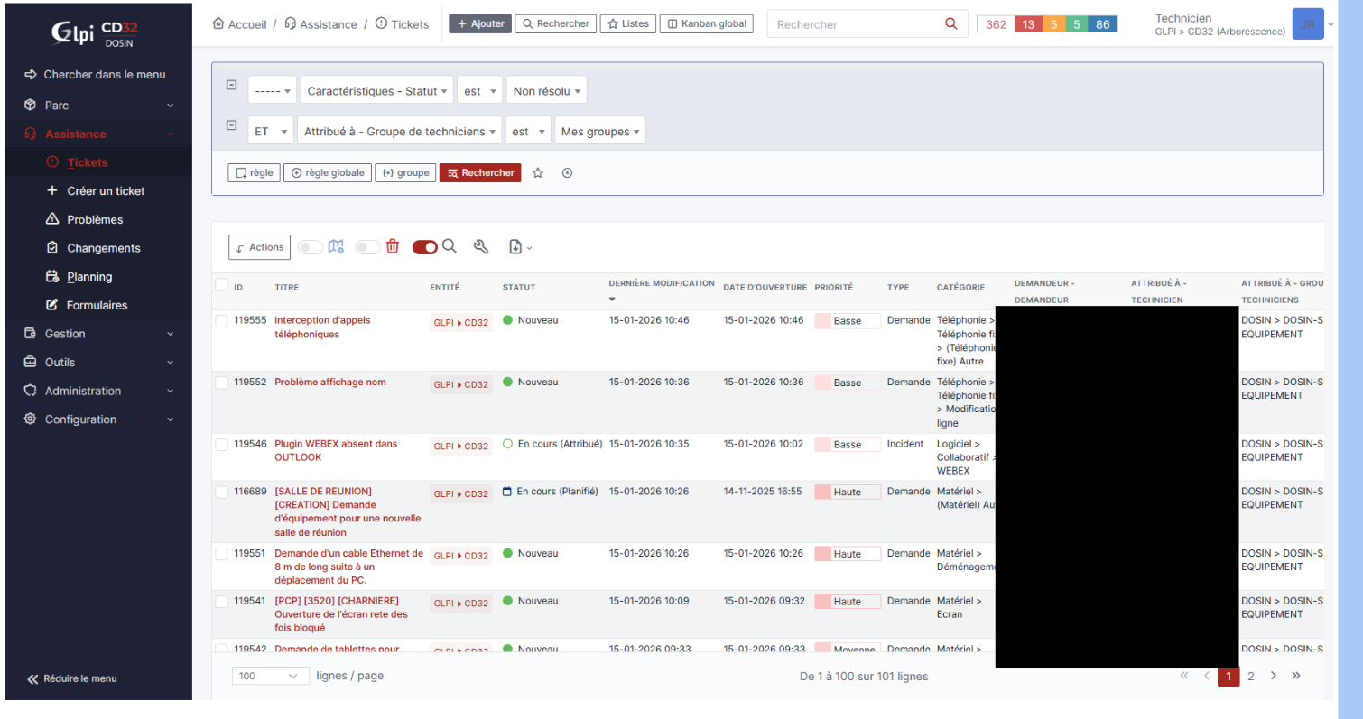The height and width of the screenshot is (719, 1363).
Task: Open the 'Mes groupes' dropdown
Action: click(x=599, y=132)
